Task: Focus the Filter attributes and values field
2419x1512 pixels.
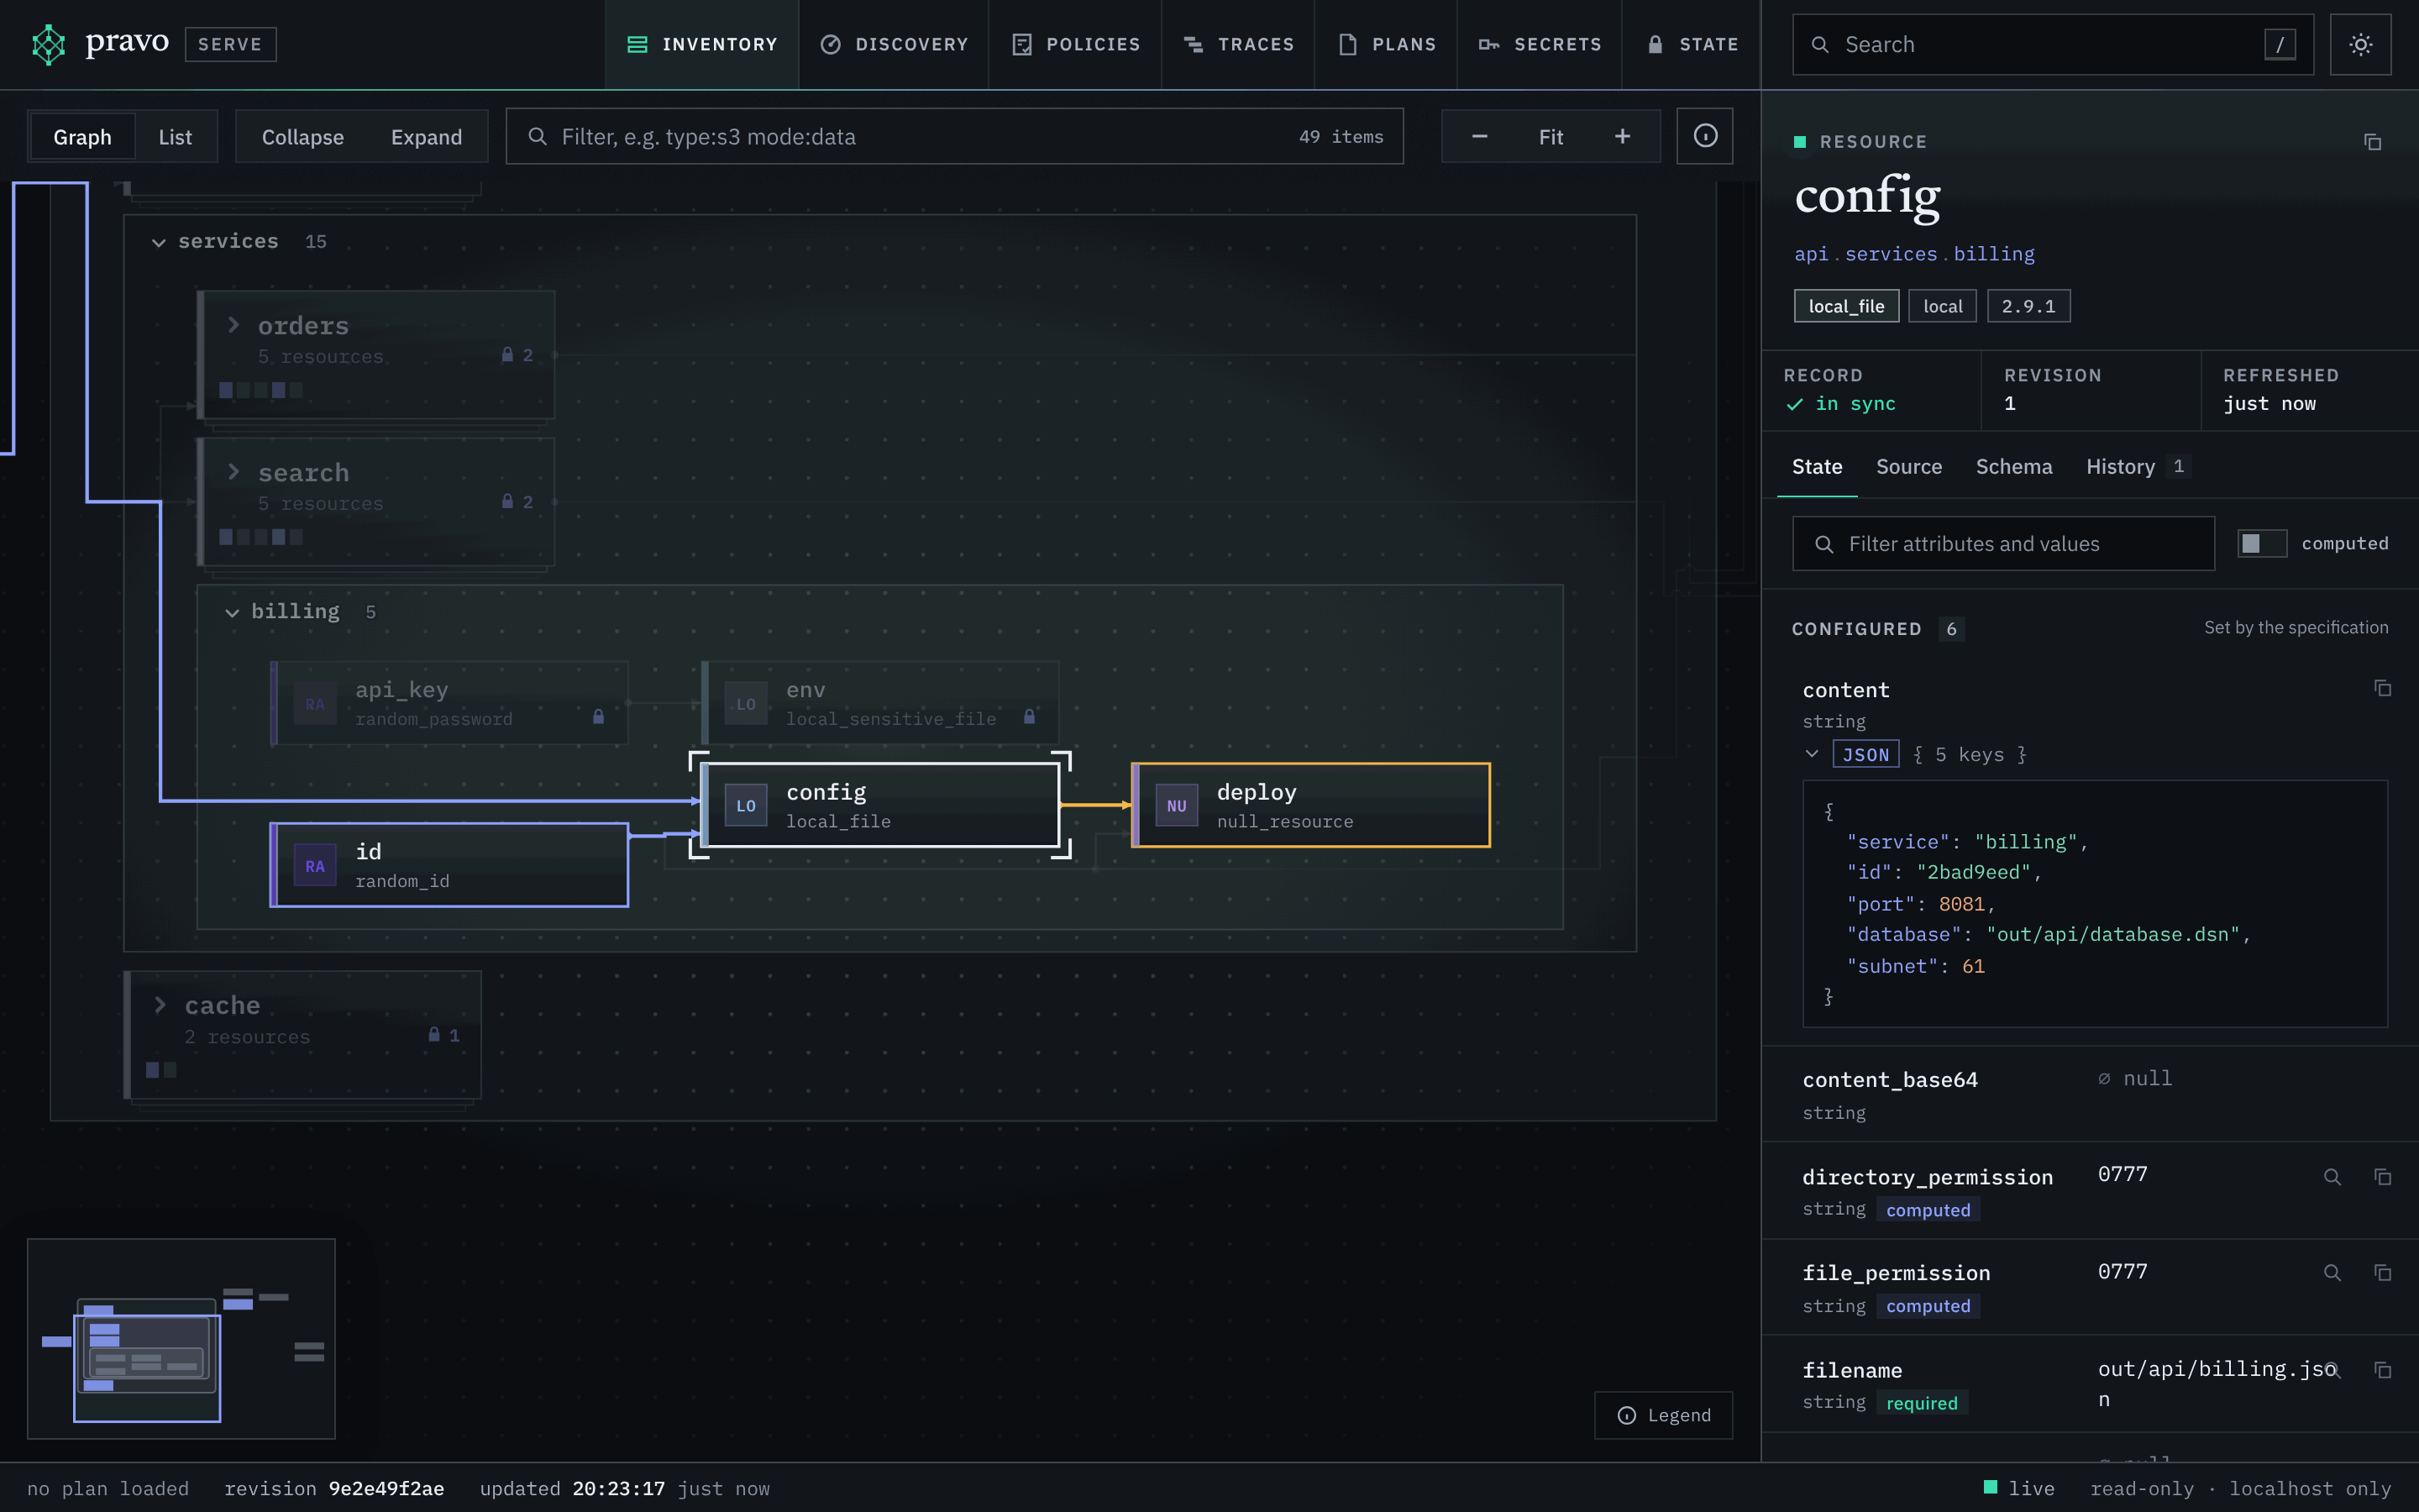Action: pos(2003,543)
